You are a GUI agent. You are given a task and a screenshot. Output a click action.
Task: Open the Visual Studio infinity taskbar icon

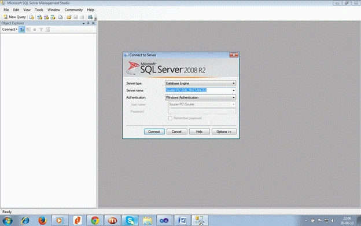pyautogui.click(x=164, y=221)
